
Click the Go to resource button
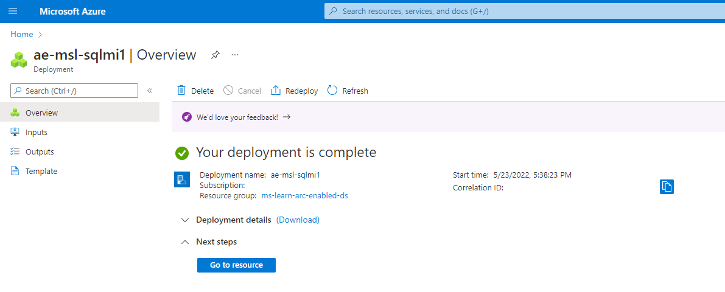(236, 265)
